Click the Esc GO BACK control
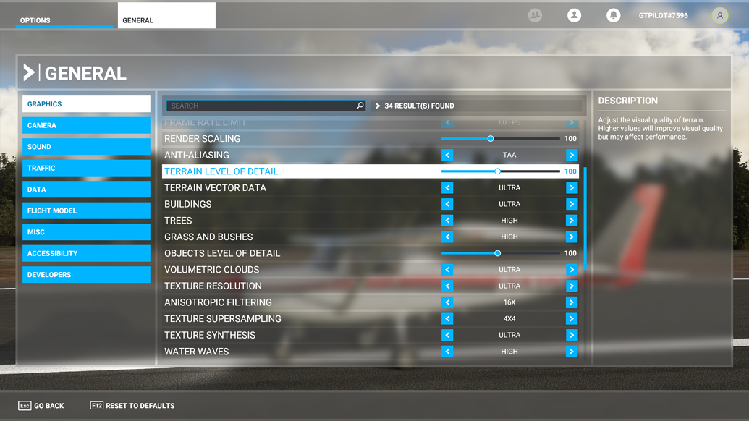This screenshot has height=421, width=749. tap(40, 406)
